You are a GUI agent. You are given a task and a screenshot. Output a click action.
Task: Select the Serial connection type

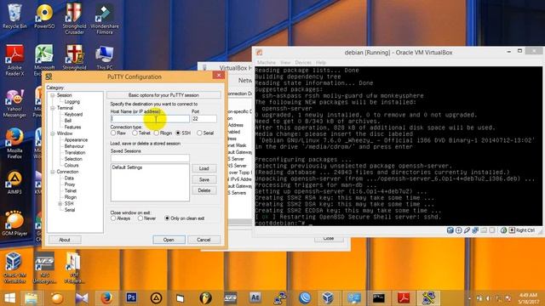[199, 133]
